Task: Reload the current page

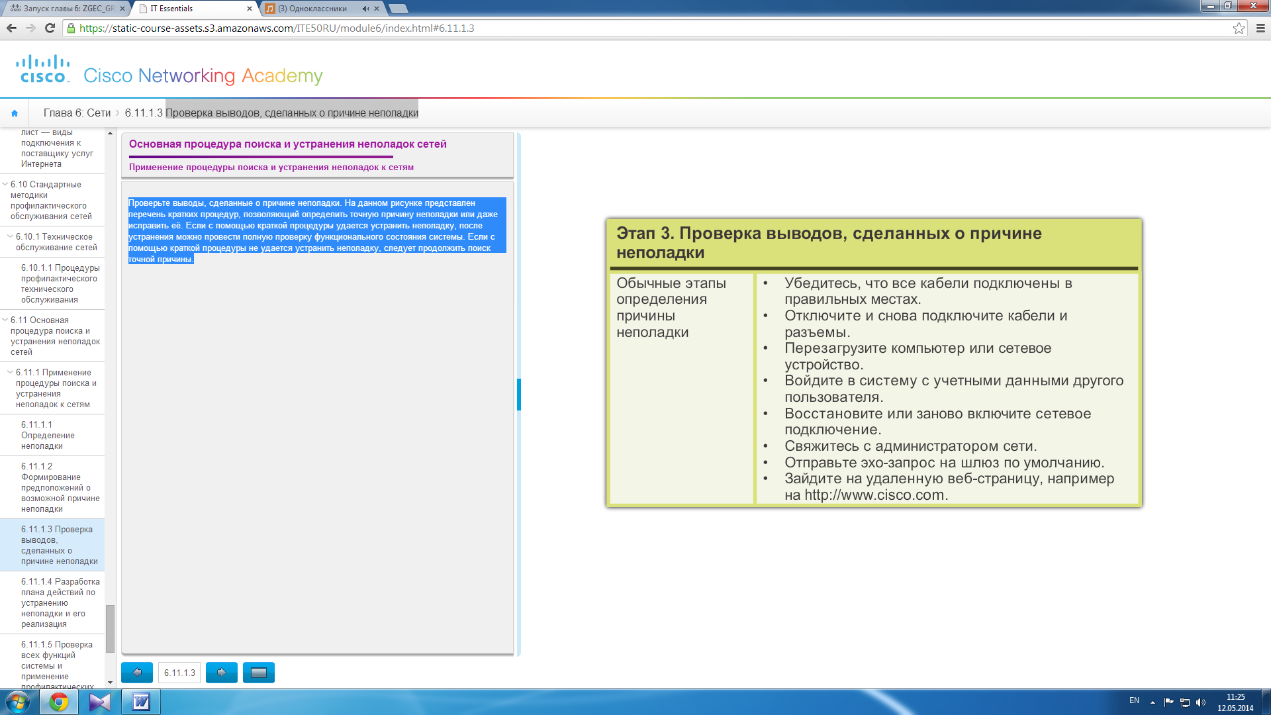Action: [50, 28]
